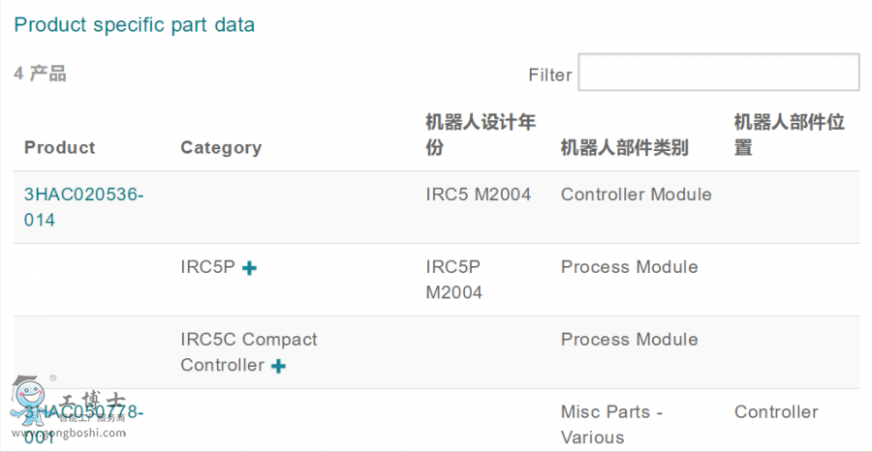The image size is (872, 452).
Task: Click the 机器人部件类别 column header
Action: pyautogui.click(x=625, y=148)
